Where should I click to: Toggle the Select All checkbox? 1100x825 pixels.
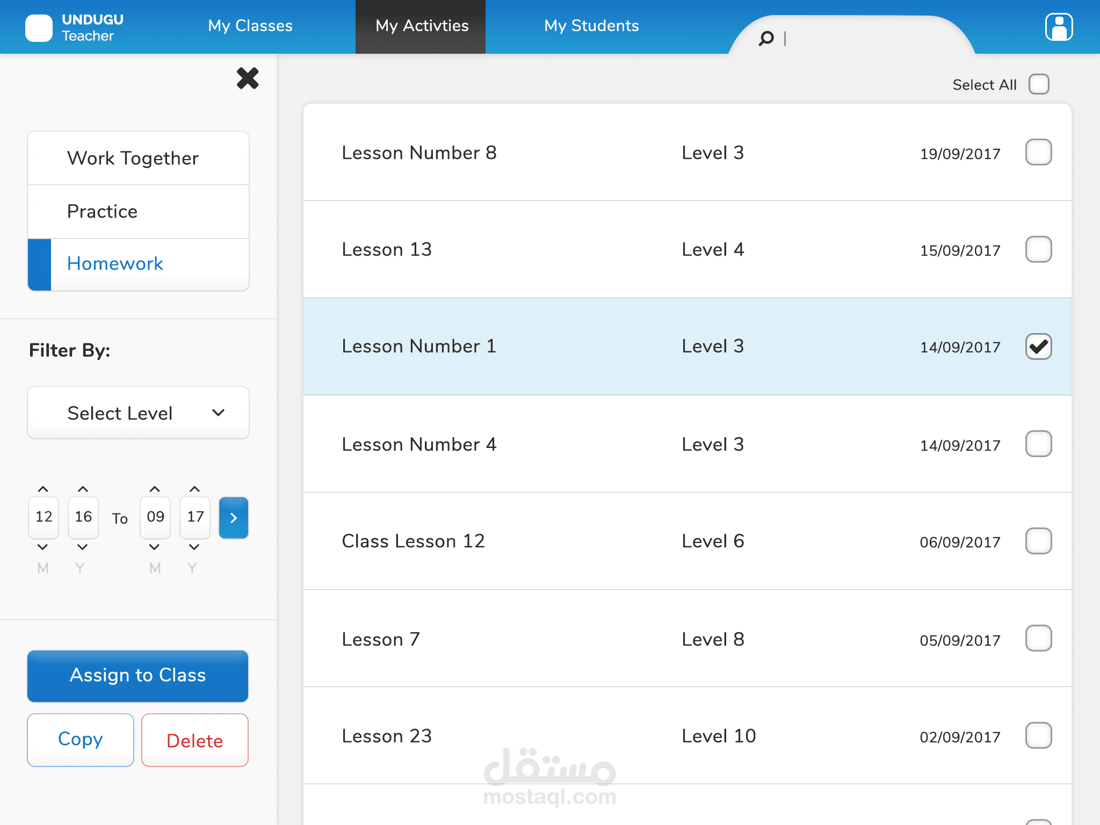pos(1039,84)
